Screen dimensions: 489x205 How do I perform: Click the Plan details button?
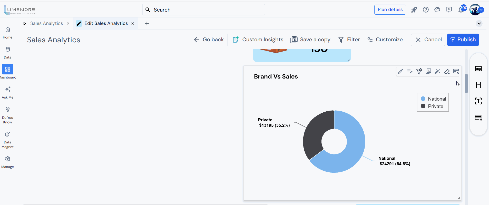pyautogui.click(x=390, y=9)
